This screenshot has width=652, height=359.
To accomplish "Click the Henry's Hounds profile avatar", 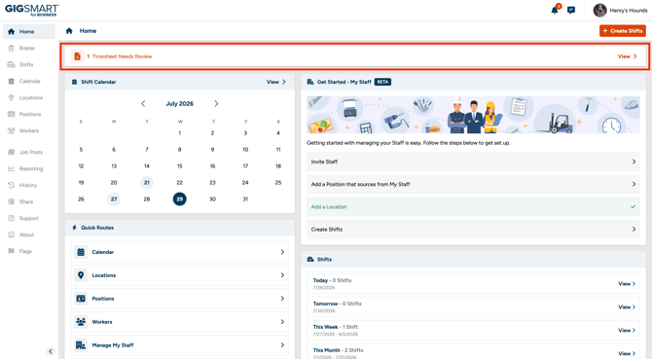I will [599, 11].
